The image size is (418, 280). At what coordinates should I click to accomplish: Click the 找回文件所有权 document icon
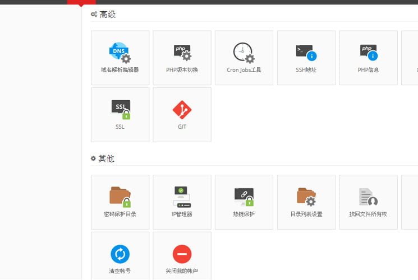pos(368,197)
